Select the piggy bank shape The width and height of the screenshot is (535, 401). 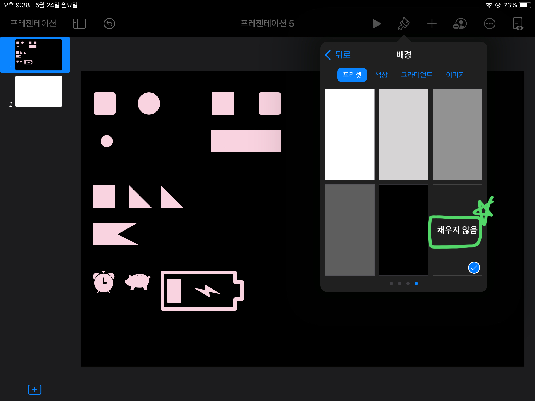[138, 282]
